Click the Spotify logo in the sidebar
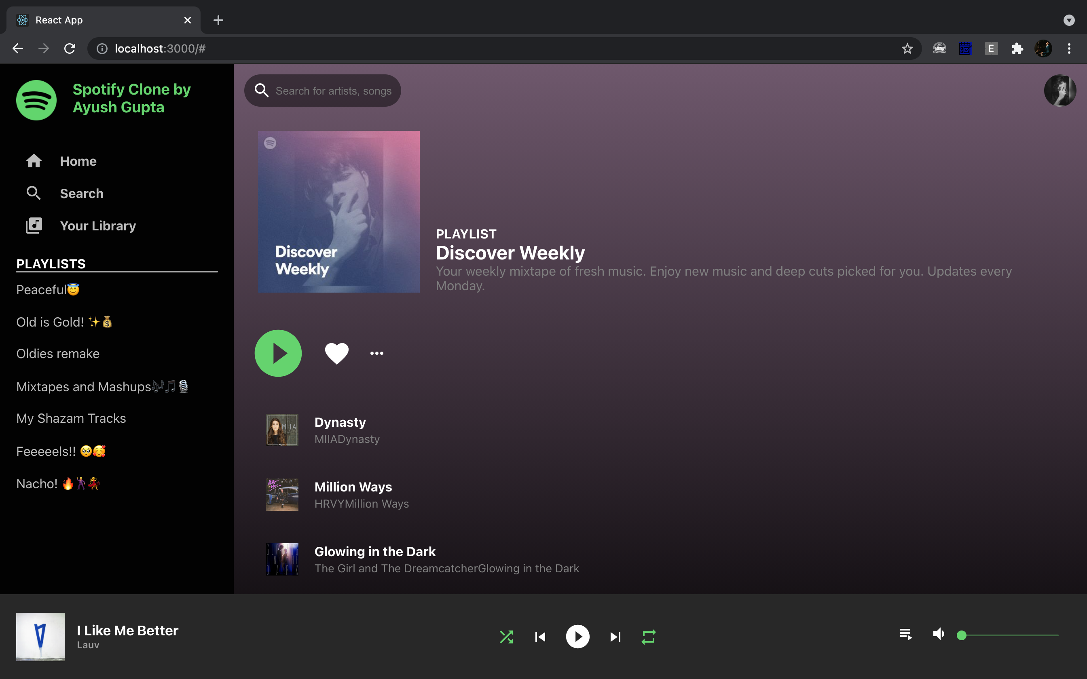 click(36, 100)
